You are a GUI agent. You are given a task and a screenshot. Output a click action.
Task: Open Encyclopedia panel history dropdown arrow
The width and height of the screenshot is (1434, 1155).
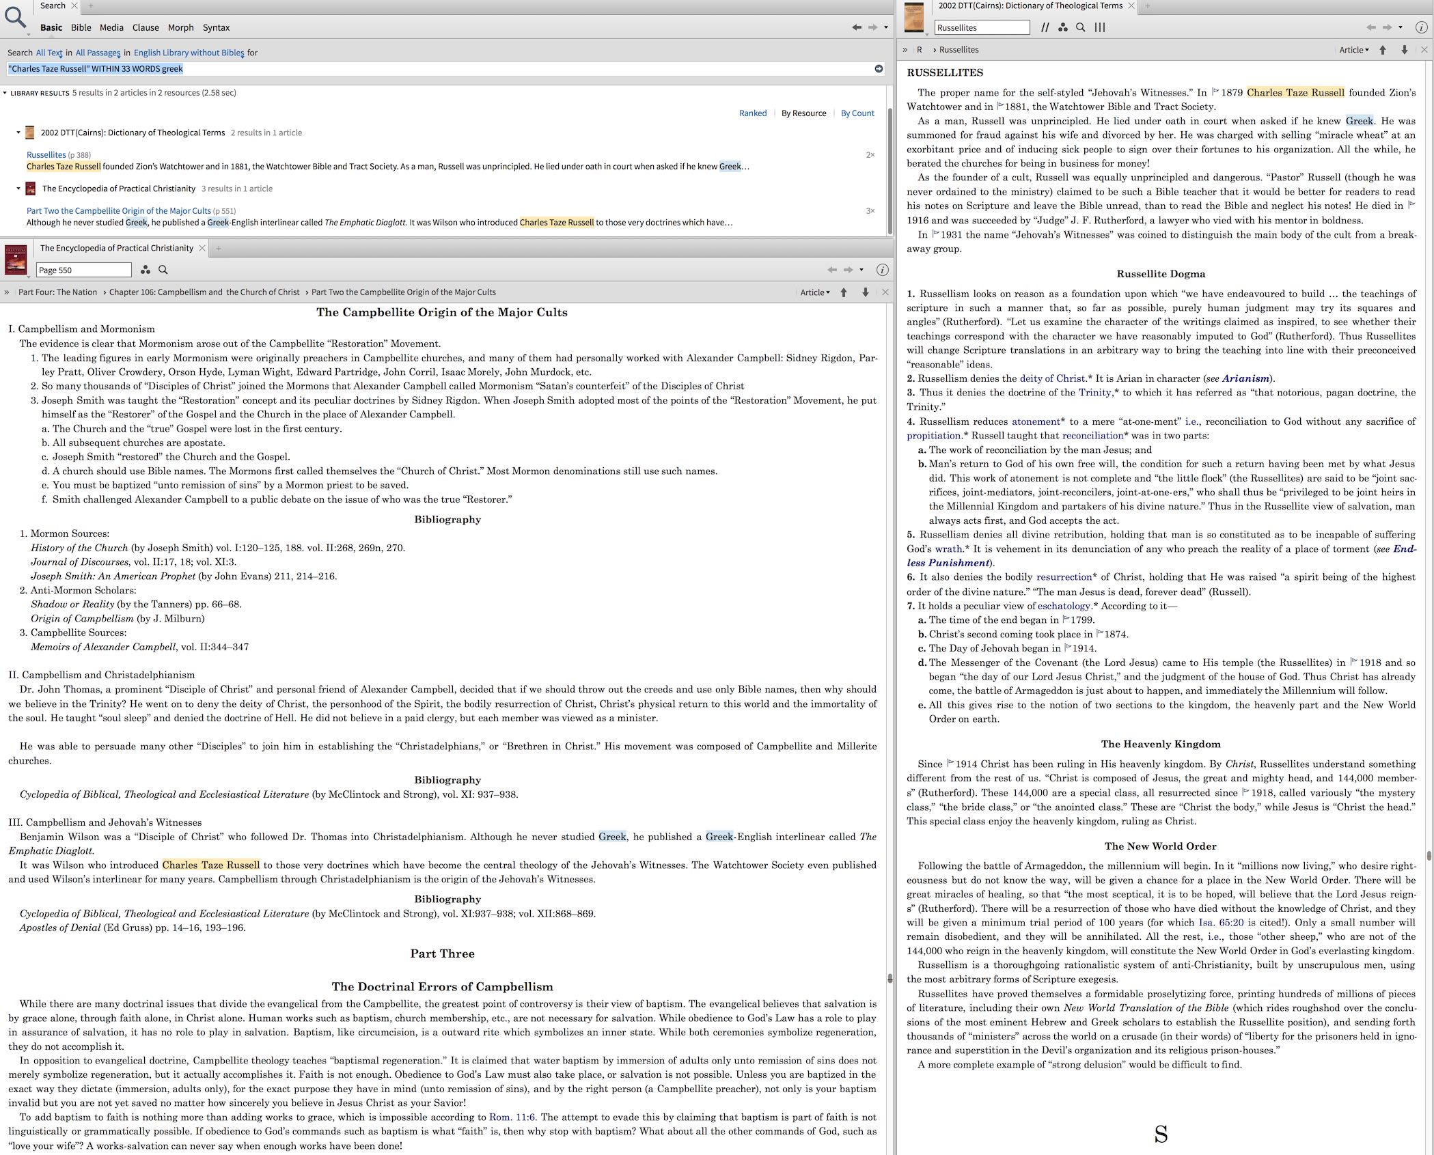(861, 270)
